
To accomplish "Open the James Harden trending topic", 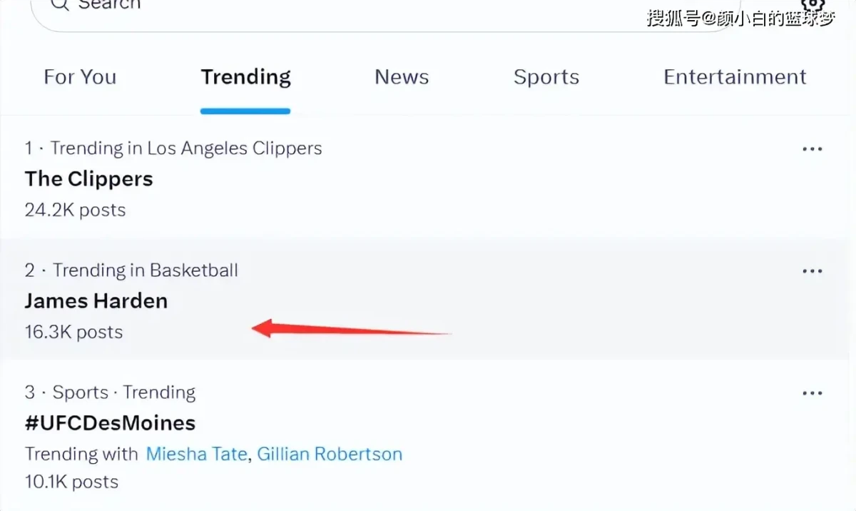I will click(x=96, y=300).
